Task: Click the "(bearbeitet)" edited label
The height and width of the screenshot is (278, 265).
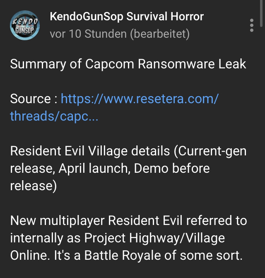Action: [x=160, y=34]
